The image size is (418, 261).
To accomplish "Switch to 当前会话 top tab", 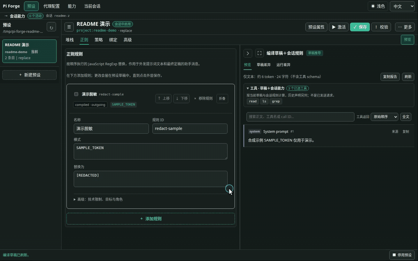I will click(92, 6).
